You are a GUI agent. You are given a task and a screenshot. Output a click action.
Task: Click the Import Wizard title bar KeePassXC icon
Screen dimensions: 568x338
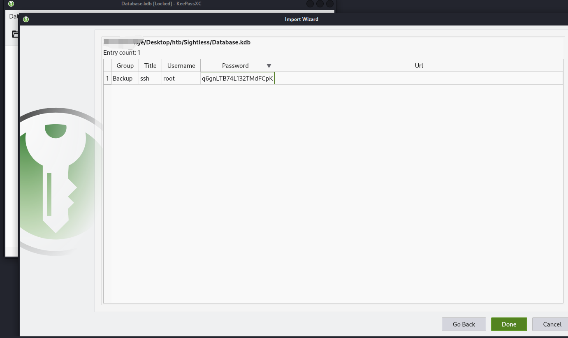tap(26, 19)
